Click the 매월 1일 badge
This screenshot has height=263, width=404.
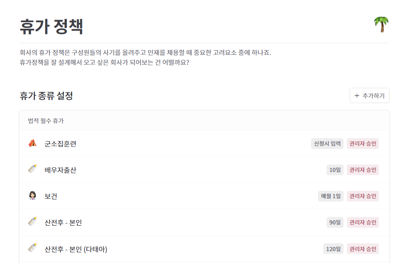pos(331,196)
